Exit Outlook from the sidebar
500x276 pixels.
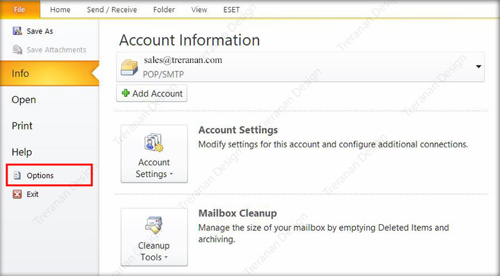tap(32, 194)
